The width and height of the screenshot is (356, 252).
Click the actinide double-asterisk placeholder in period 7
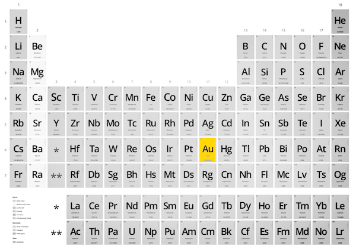click(x=56, y=177)
